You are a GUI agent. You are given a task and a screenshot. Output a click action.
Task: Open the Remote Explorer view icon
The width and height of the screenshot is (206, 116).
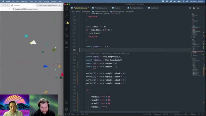pyautogui.click(x=67, y=35)
